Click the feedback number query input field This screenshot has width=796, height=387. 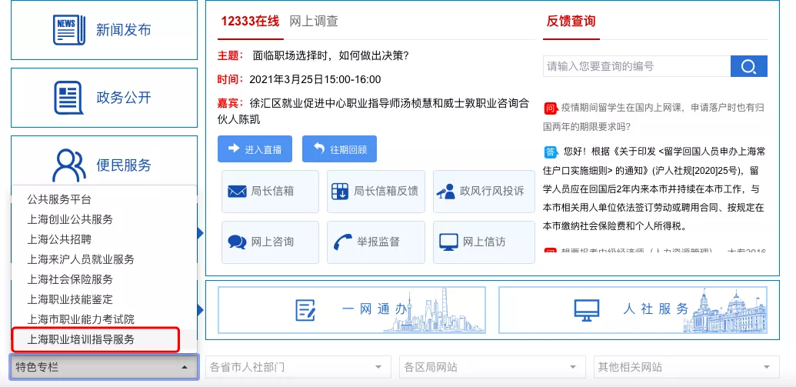pos(635,67)
